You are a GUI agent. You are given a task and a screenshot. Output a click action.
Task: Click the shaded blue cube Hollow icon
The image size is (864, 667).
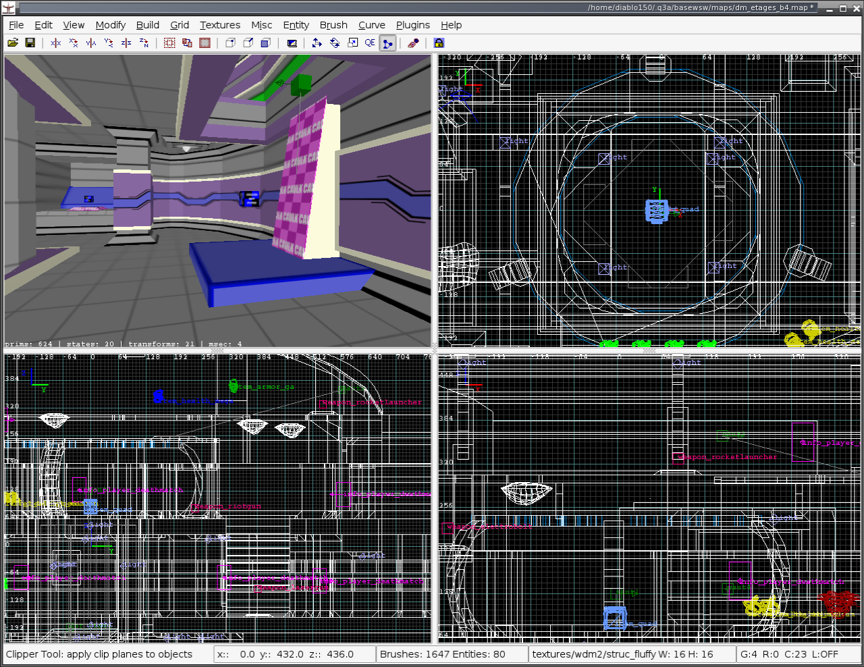(265, 43)
